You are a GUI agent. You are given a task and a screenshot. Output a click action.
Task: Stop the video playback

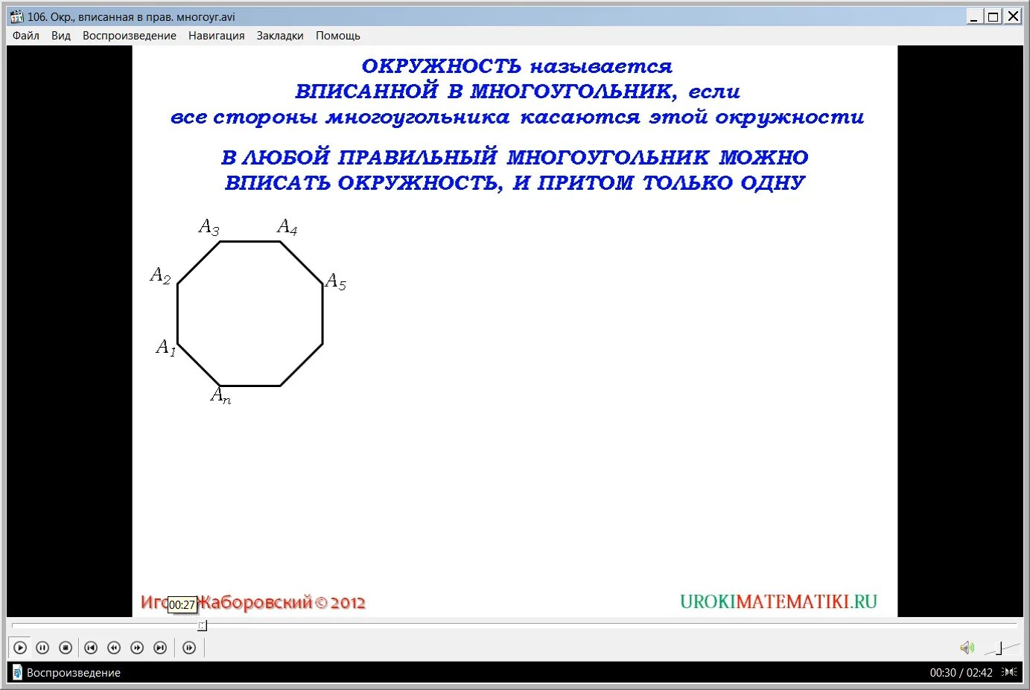point(66,648)
